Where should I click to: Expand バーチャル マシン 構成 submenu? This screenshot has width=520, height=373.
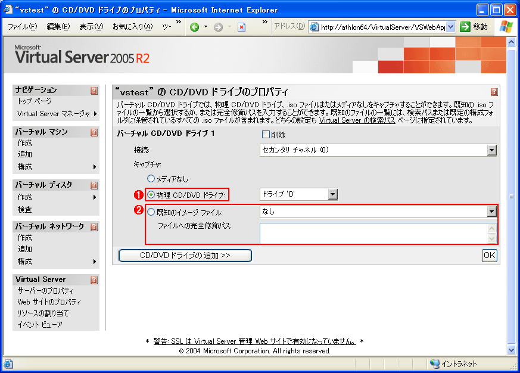(x=95, y=167)
